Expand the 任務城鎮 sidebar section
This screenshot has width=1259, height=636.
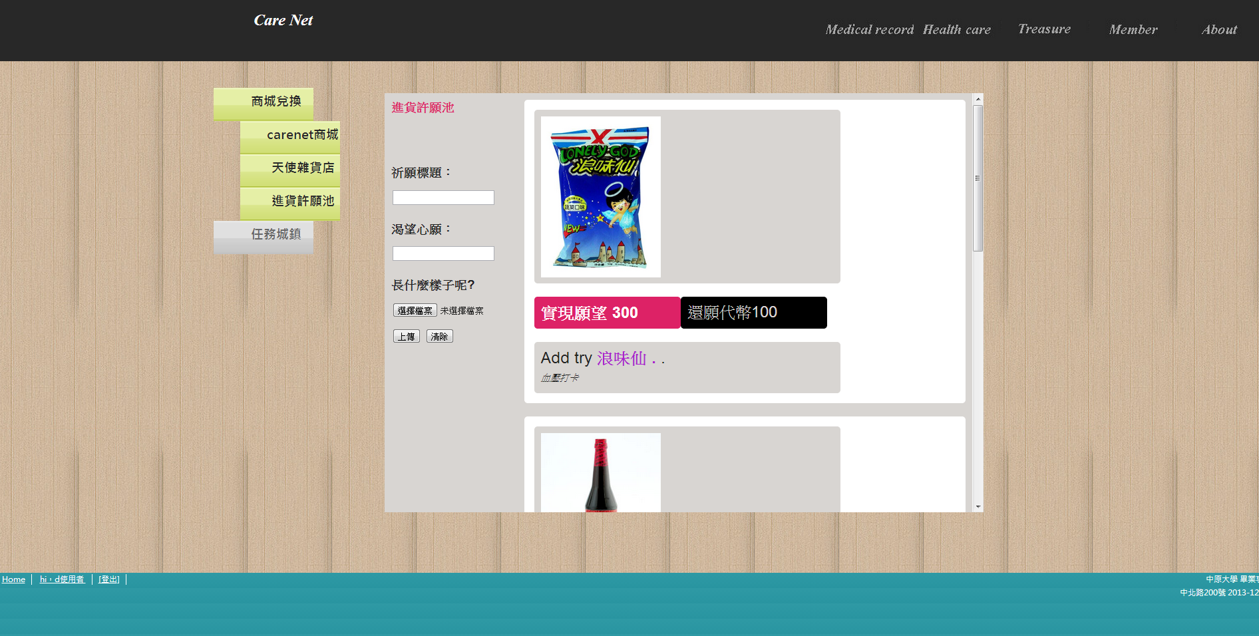[x=264, y=236]
